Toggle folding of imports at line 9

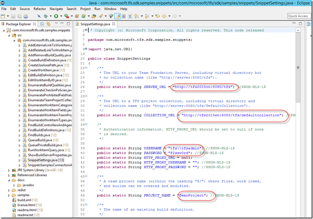click(x=86, y=49)
